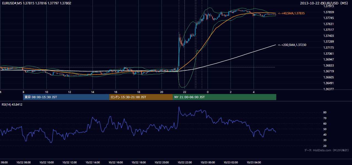Click price axis value 1.37745
Viewport: 352px width, 165px height.
pyautogui.click(x=328, y=18)
